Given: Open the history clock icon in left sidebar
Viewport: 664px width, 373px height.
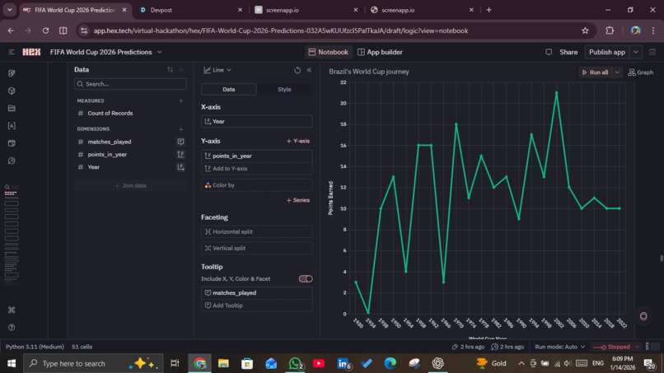Looking at the screenshot, I should coord(12,161).
